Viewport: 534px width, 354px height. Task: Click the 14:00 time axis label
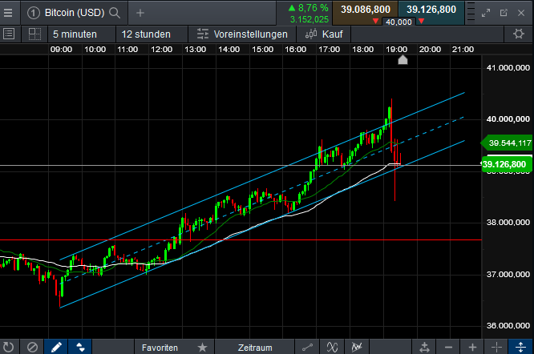point(229,50)
